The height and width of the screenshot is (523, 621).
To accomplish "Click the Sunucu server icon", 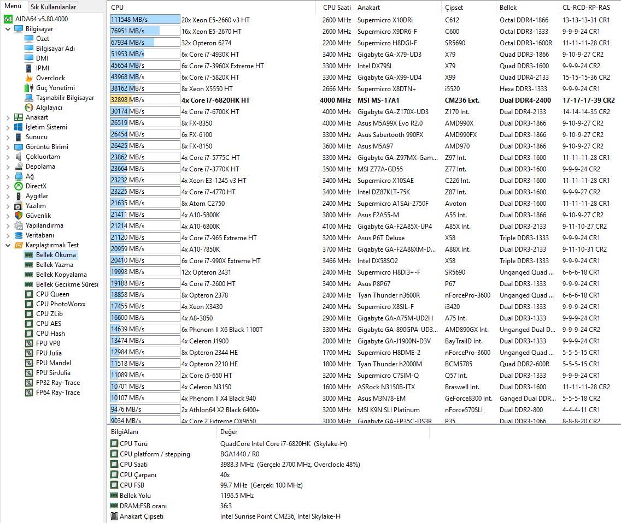I will pos(18,137).
